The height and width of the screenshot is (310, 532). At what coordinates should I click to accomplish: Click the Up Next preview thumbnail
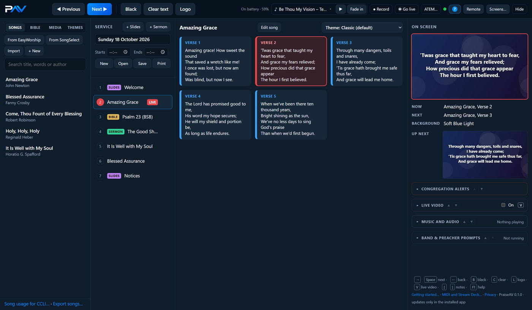[x=485, y=155]
